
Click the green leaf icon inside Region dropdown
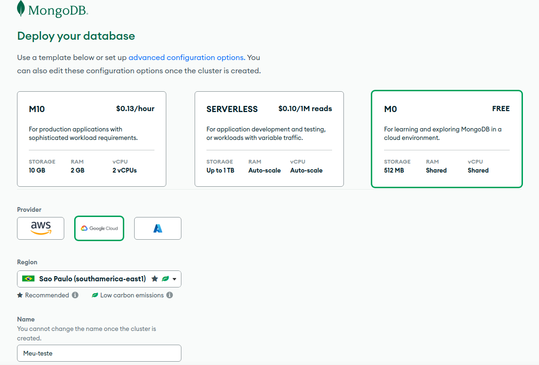165,278
